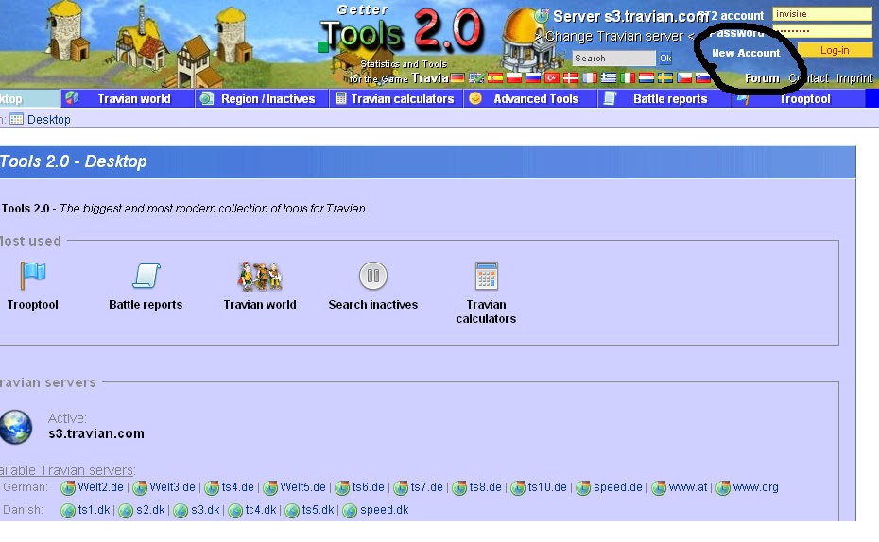Select the Italian flag icon
Screen dimensions: 879x542
click(628, 77)
